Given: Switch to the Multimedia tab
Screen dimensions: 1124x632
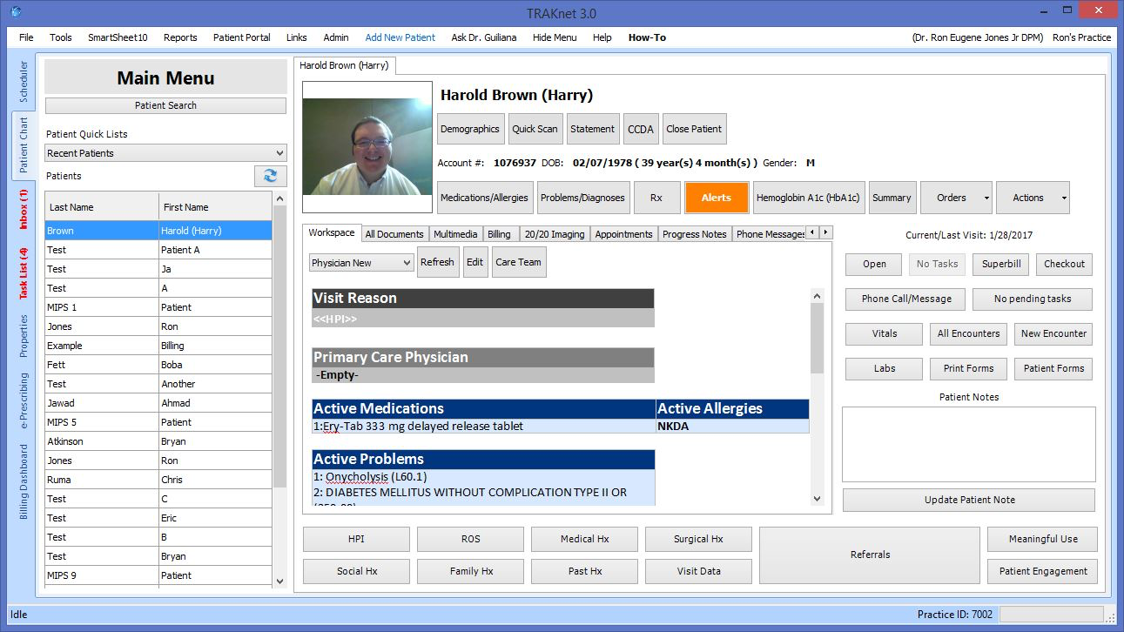Looking at the screenshot, I should [455, 233].
